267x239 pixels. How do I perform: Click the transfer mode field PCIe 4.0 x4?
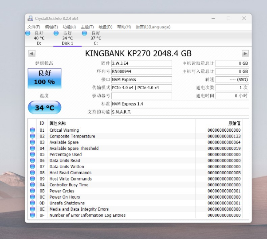coord(141,88)
